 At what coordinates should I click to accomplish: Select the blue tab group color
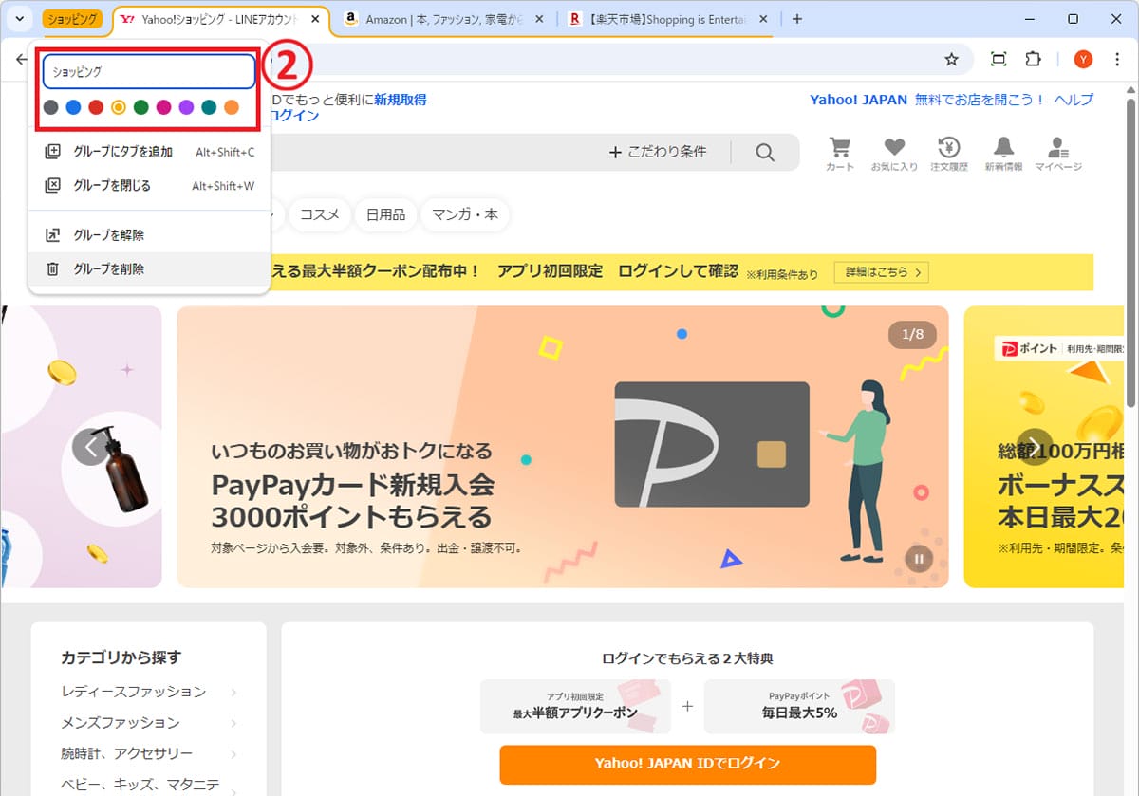click(73, 107)
